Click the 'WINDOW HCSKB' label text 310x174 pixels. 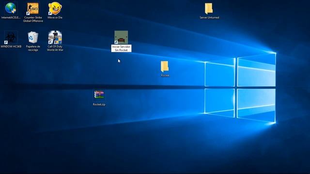coord(11,46)
